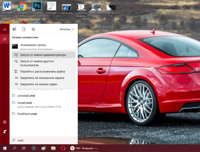Open the Photoshop desktop shortcut
200x152 pixels.
(37, 8)
